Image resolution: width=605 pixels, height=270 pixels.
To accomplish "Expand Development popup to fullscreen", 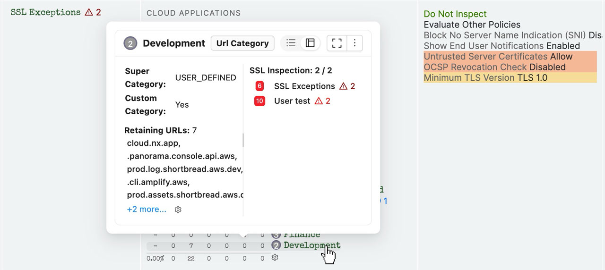I will [x=337, y=43].
